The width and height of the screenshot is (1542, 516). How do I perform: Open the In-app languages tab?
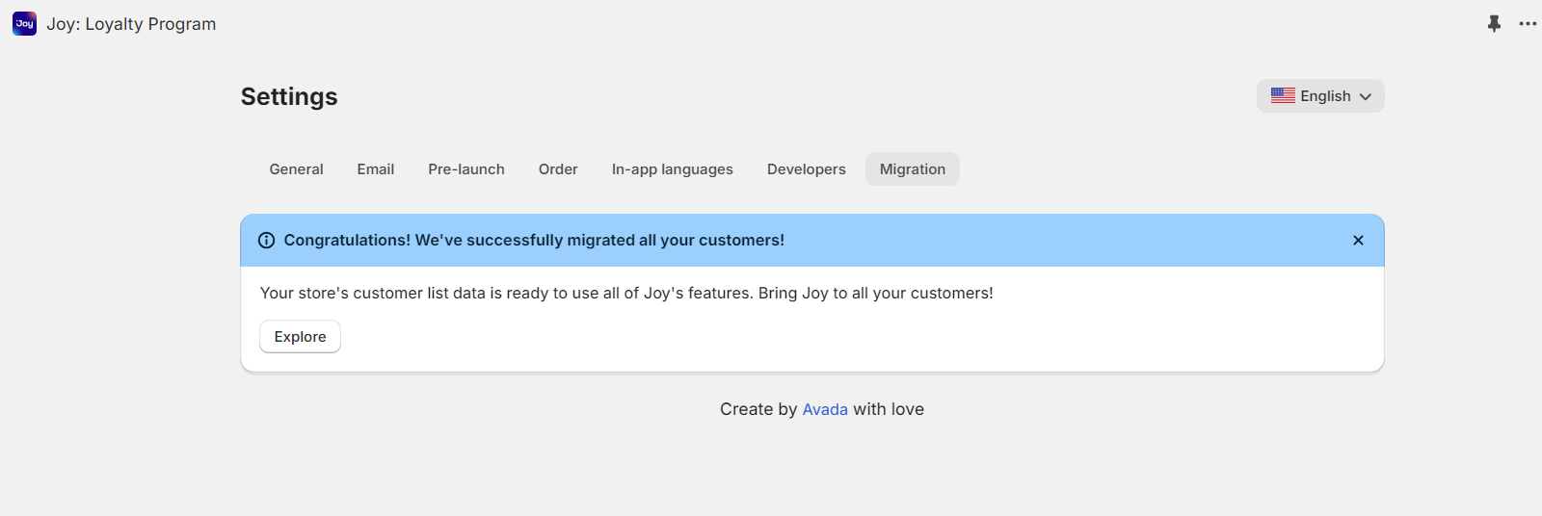[672, 169]
